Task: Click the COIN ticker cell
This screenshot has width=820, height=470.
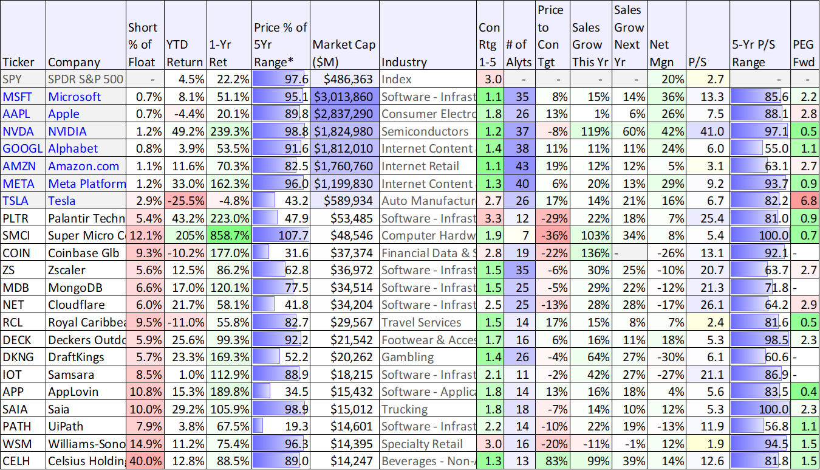Action: click(x=23, y=253)
